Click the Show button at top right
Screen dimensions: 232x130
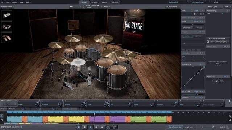click(227, 6)
